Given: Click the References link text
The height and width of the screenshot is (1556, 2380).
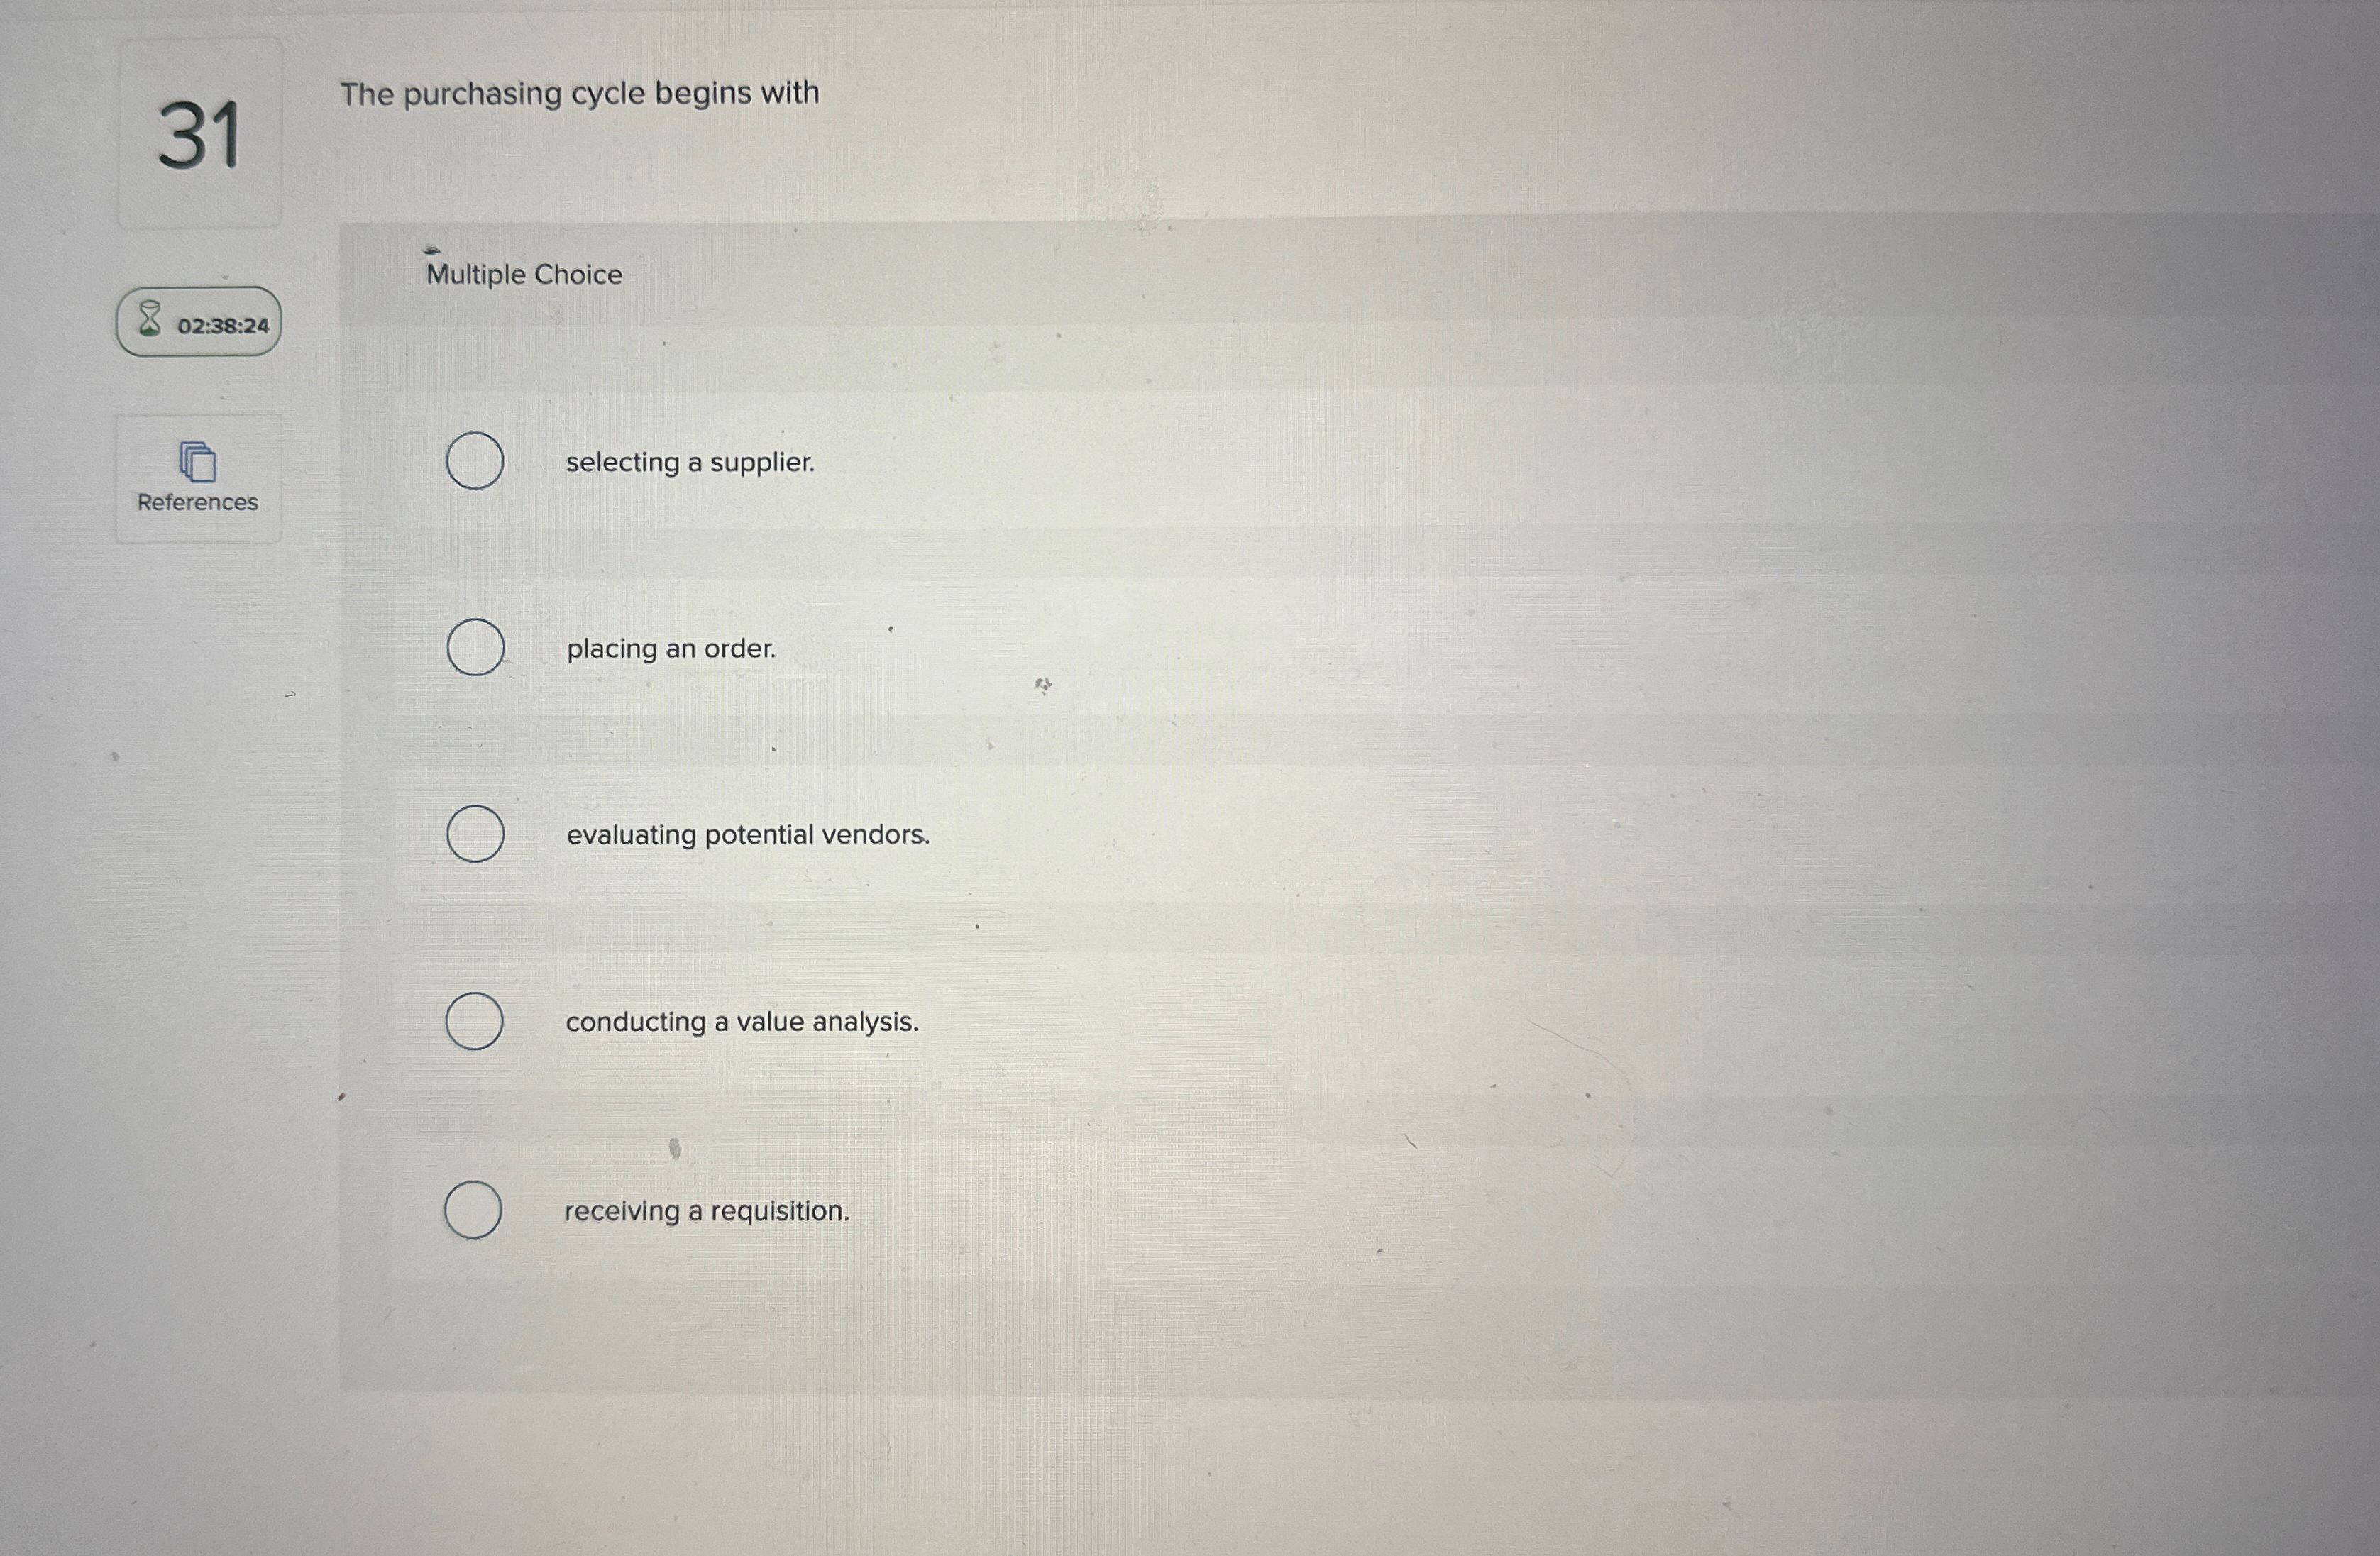Looking at the screenshot, I should (x=197, y=502).
